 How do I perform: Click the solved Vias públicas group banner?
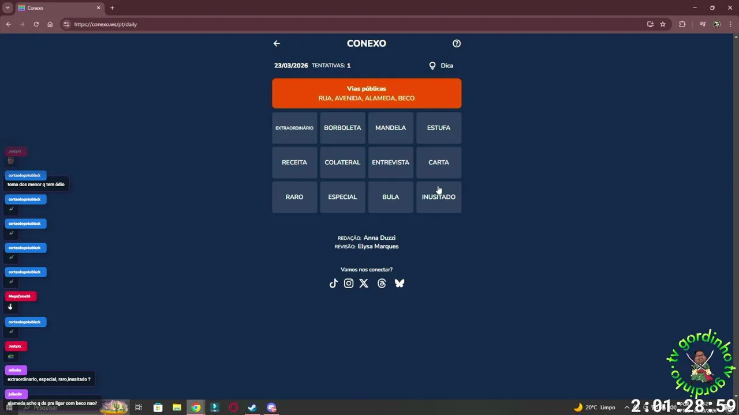tap(367, 93)
